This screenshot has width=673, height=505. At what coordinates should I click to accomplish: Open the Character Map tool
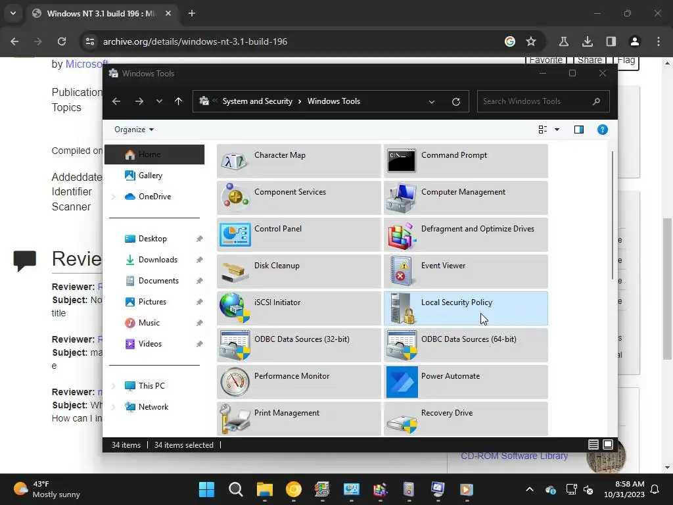299,161
